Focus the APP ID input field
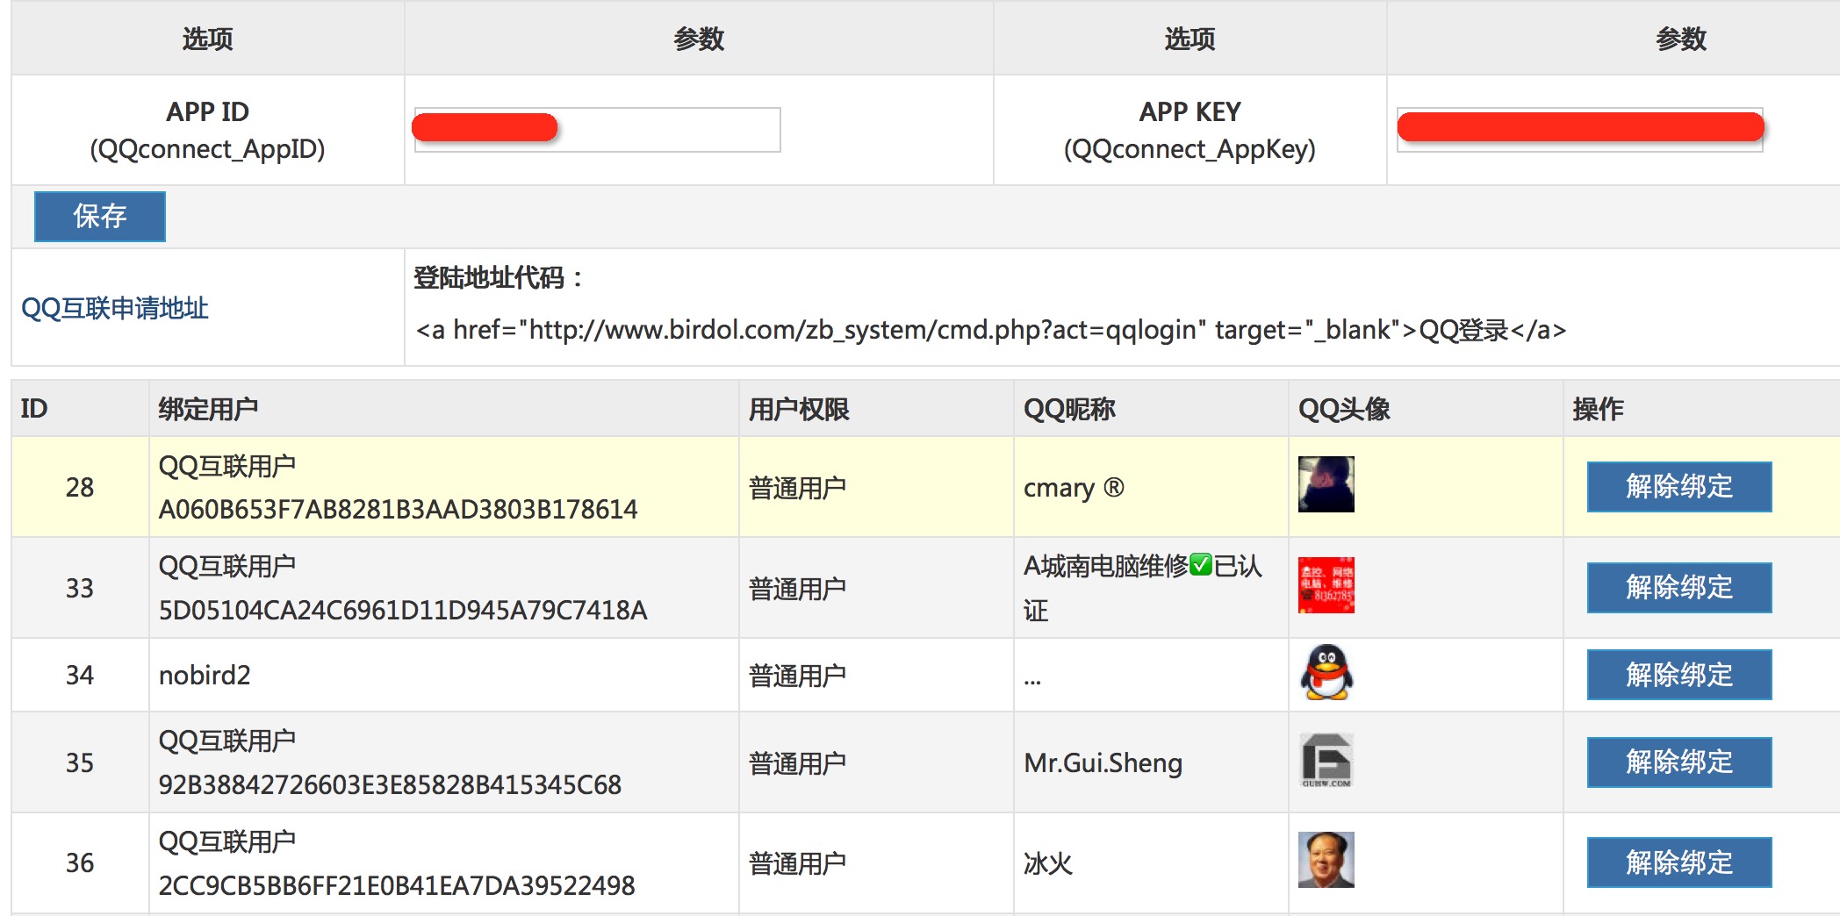 597,130
